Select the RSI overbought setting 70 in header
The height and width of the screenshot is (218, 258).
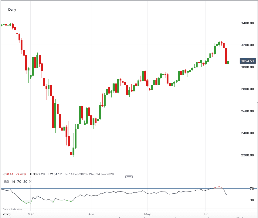pos(19,182)
